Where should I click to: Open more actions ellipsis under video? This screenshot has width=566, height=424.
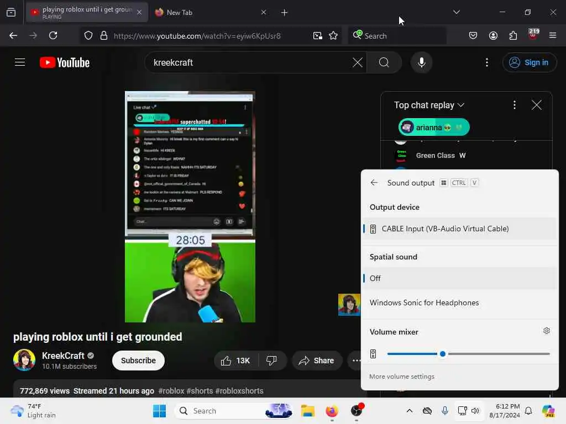tap(356, 361)
